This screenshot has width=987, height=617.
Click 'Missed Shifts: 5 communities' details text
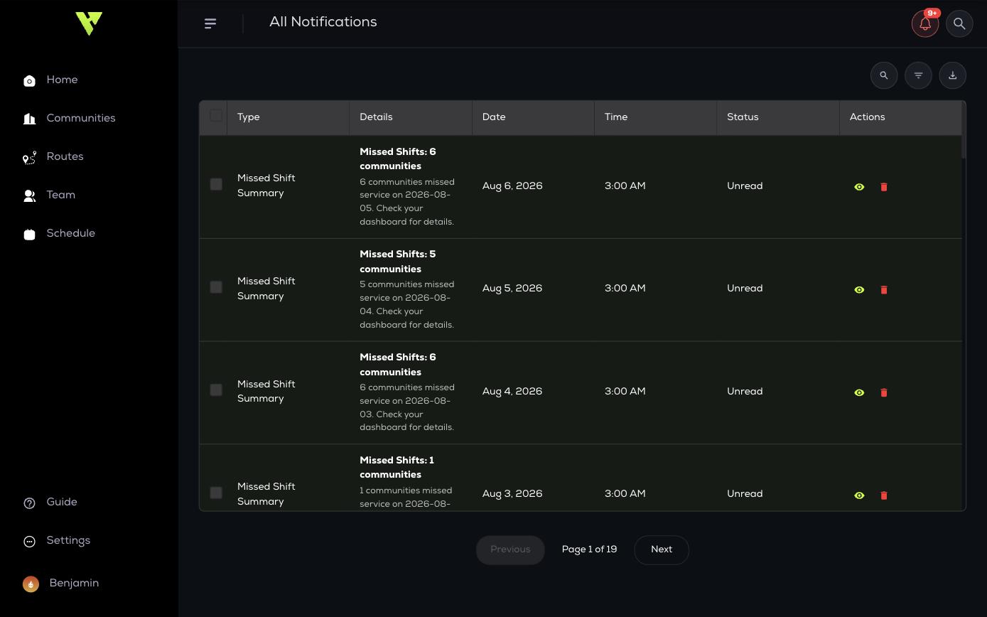pos(398,262)
